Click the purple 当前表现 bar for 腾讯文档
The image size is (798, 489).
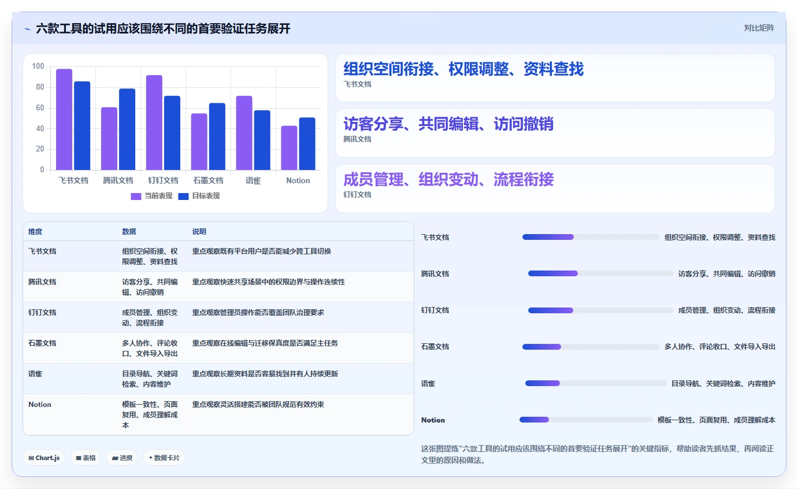109,139
